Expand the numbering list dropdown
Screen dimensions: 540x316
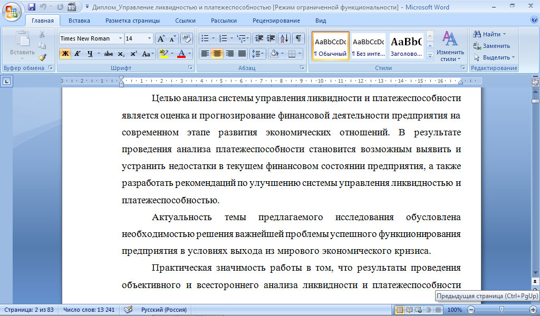coord(232,38)
